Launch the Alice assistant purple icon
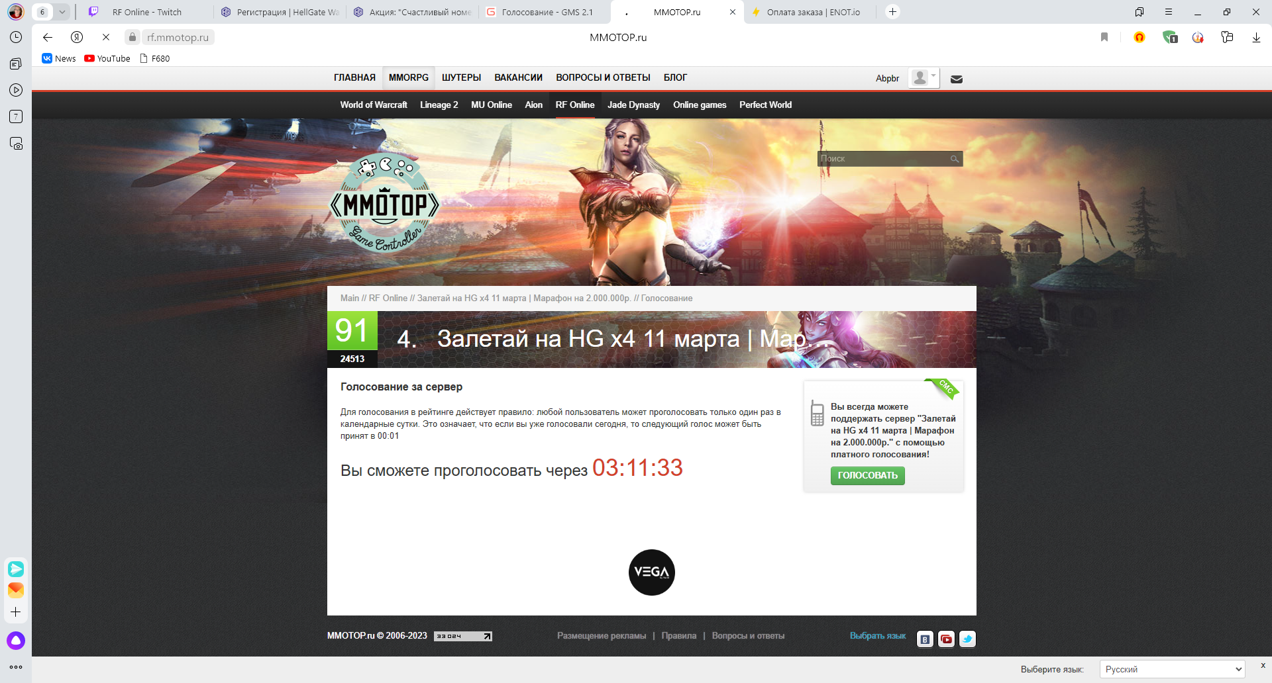This screenshot has height=683, width=1272. coord(16,641)
